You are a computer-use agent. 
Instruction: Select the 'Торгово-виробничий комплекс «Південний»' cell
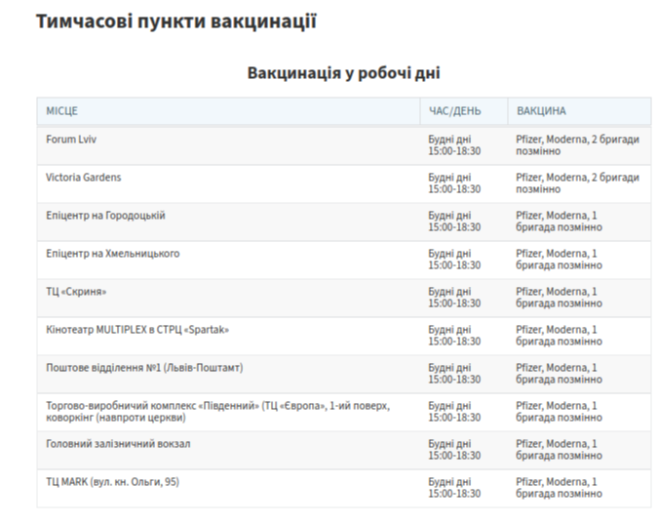(x=228, y=412)
